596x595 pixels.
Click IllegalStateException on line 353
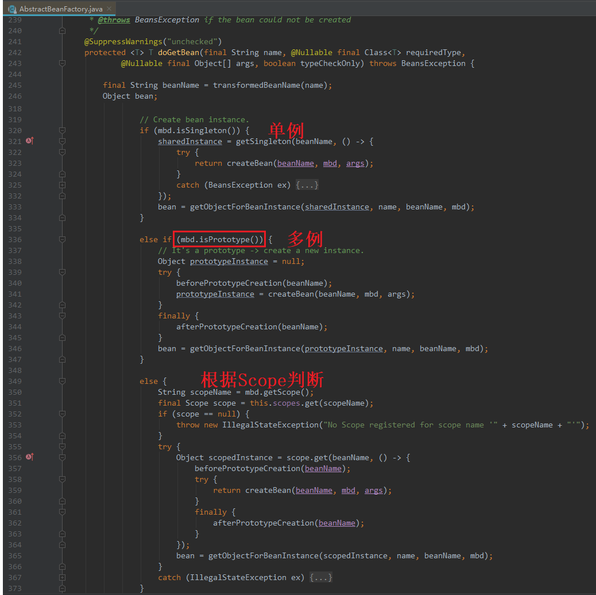[x=270, y=425]
